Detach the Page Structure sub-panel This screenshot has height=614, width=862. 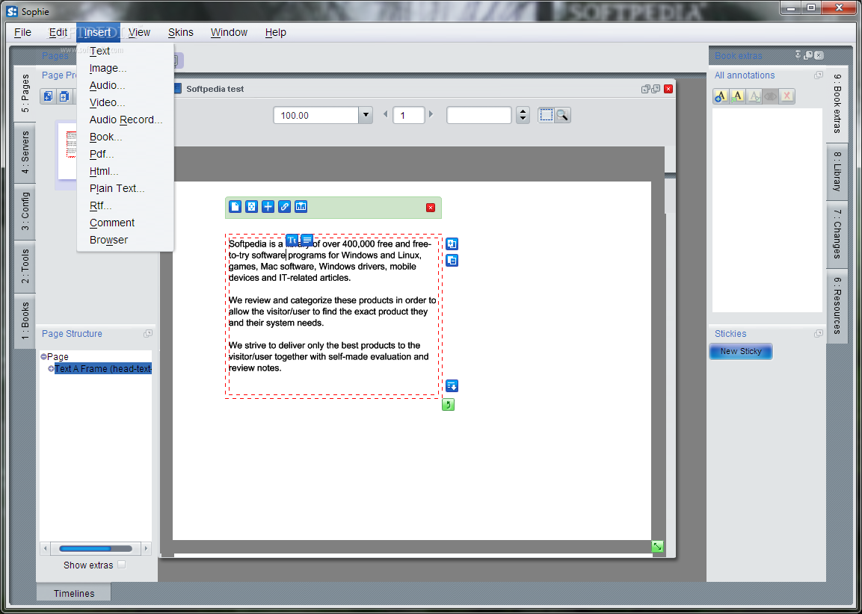148,333
